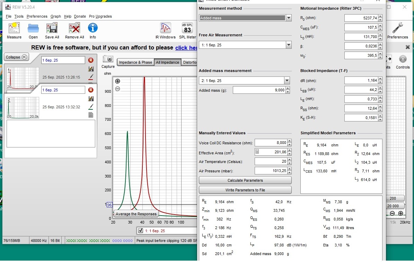This screenshot has height=262, width=414.
Task: Select measurement 1 thumbnail
Action: [x=23, y=78]
